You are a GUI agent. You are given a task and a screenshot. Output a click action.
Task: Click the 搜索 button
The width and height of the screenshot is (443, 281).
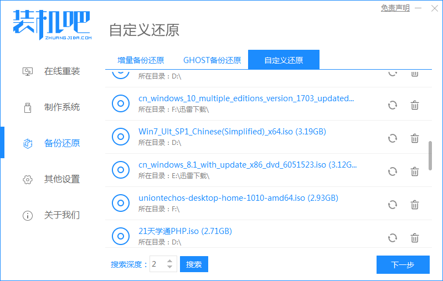click(194, 264)
